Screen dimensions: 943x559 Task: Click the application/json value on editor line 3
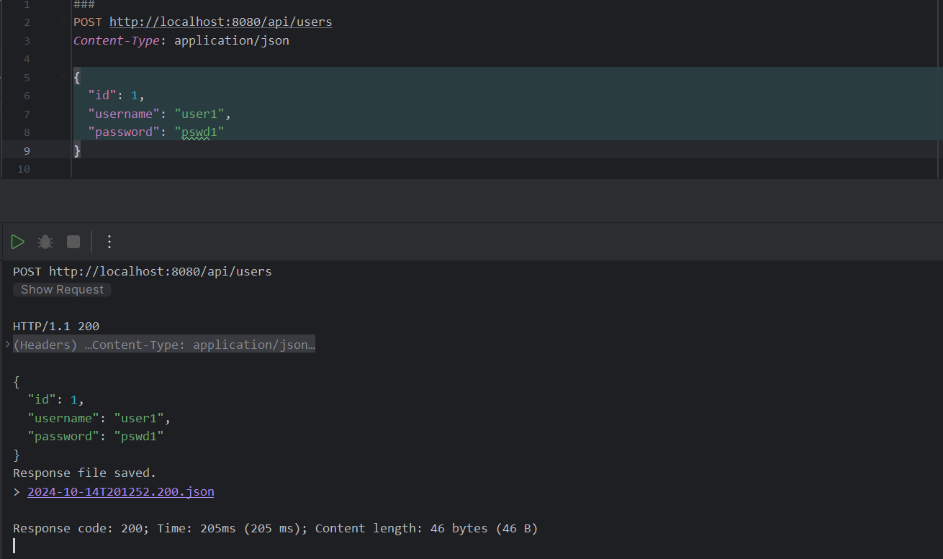[x=232, y=40]
